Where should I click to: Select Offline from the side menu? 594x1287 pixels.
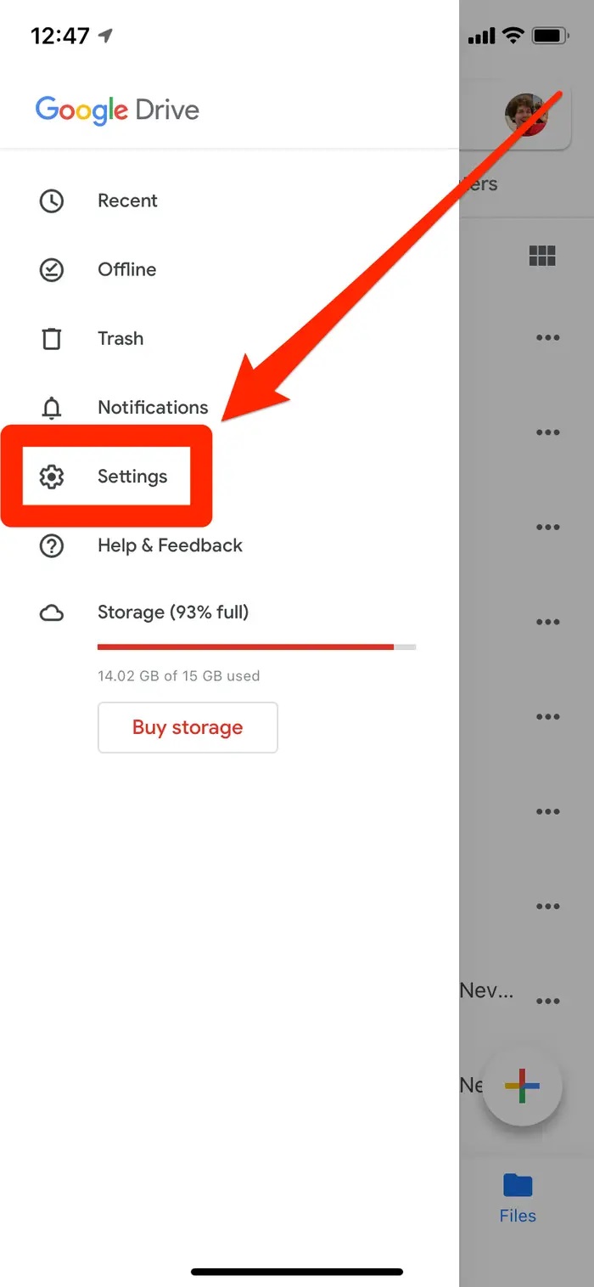click(126, 270)
